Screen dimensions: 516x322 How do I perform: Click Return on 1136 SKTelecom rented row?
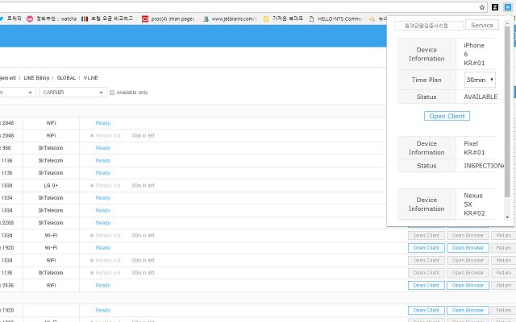(503, 273)
